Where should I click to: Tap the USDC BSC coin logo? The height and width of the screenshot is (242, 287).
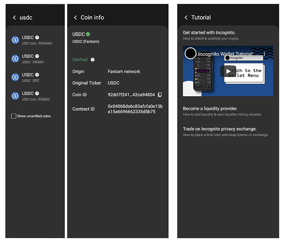(15, 77)
